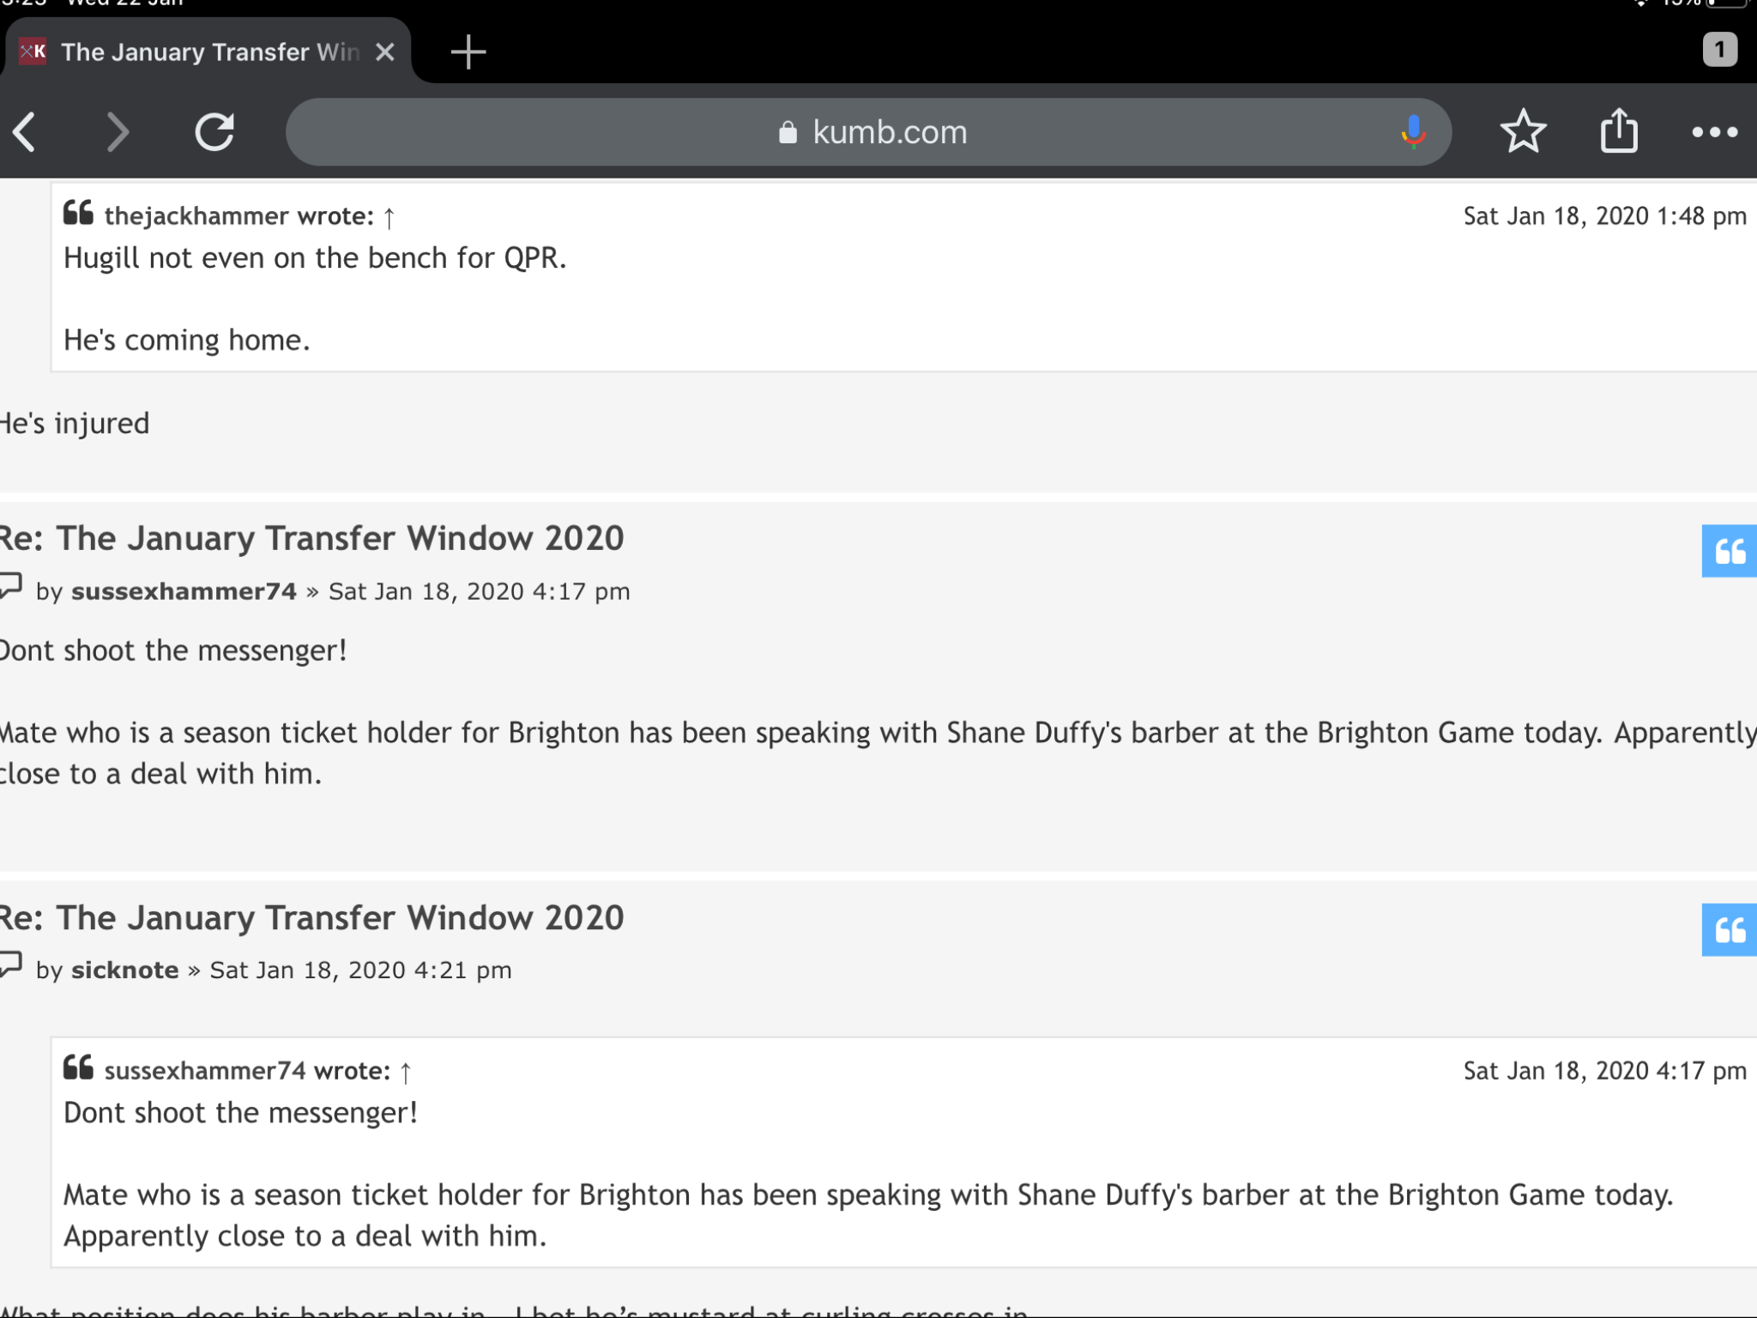Go forward to next page
Viewport: 1757px width, 1318px height.
coord(118,132)
